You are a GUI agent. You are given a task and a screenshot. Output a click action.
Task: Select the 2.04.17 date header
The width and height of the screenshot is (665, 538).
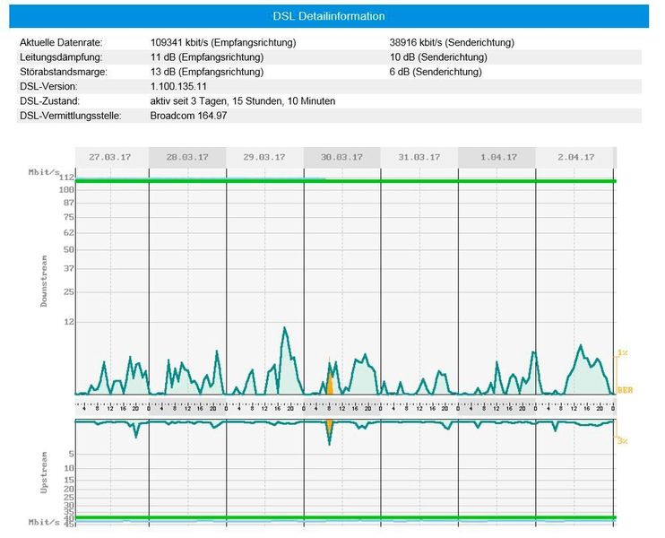tap(574, 157)
